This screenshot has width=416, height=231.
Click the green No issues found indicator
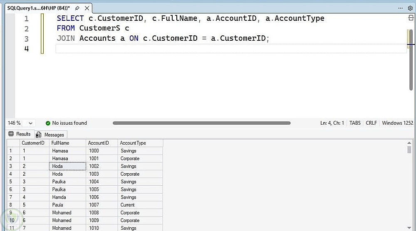pos(66,123)
